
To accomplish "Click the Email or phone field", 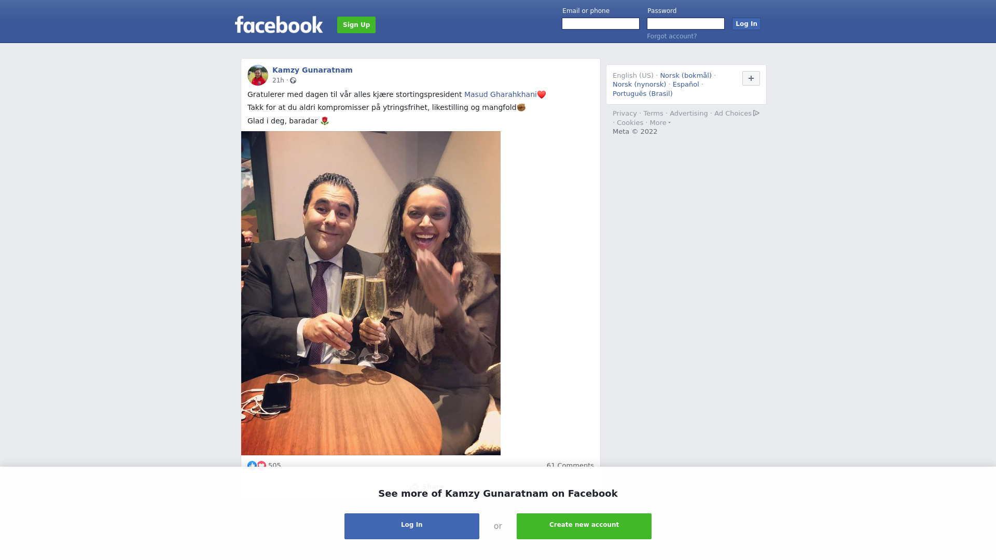I will (x=601, y=24).
